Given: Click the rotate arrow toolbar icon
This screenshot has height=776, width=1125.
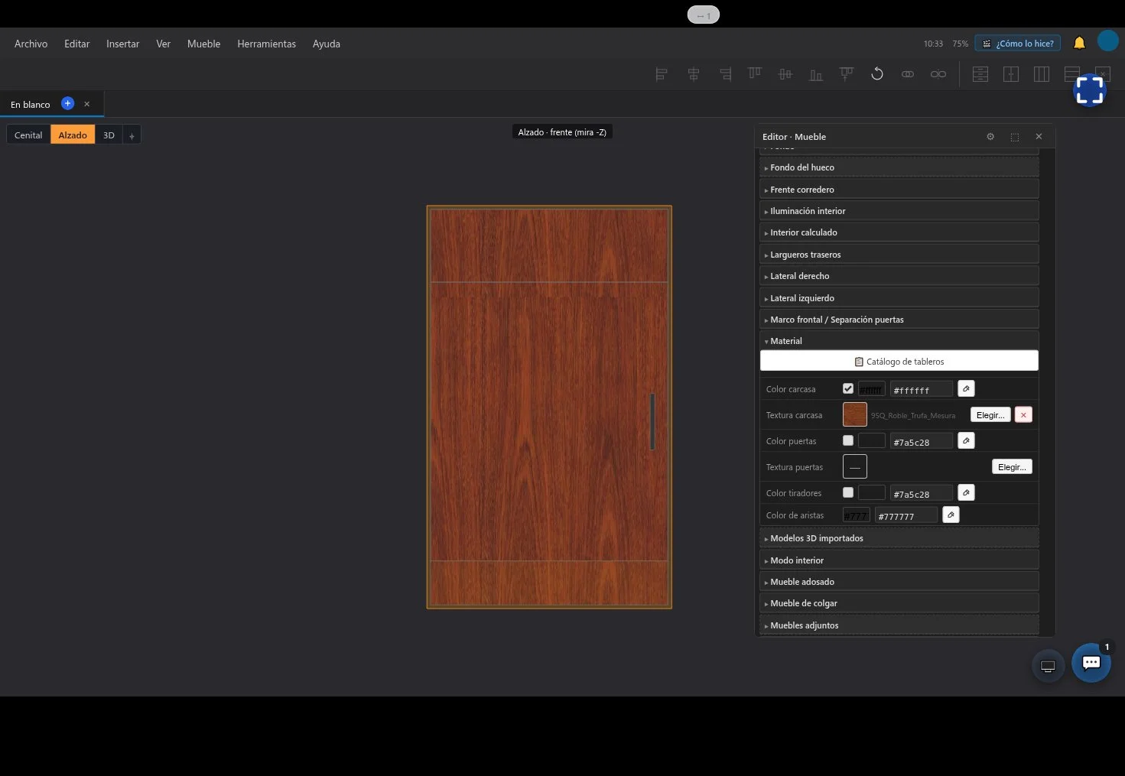Looking at the screenshot, I should (x=877, y=74).
